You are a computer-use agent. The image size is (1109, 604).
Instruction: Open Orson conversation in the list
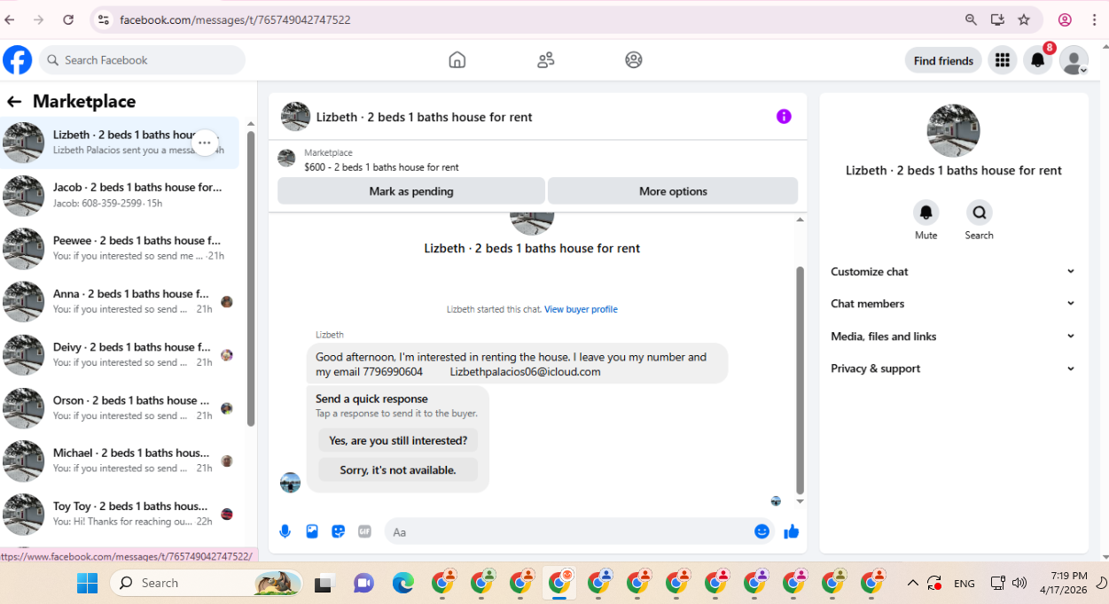click(120, 408)
